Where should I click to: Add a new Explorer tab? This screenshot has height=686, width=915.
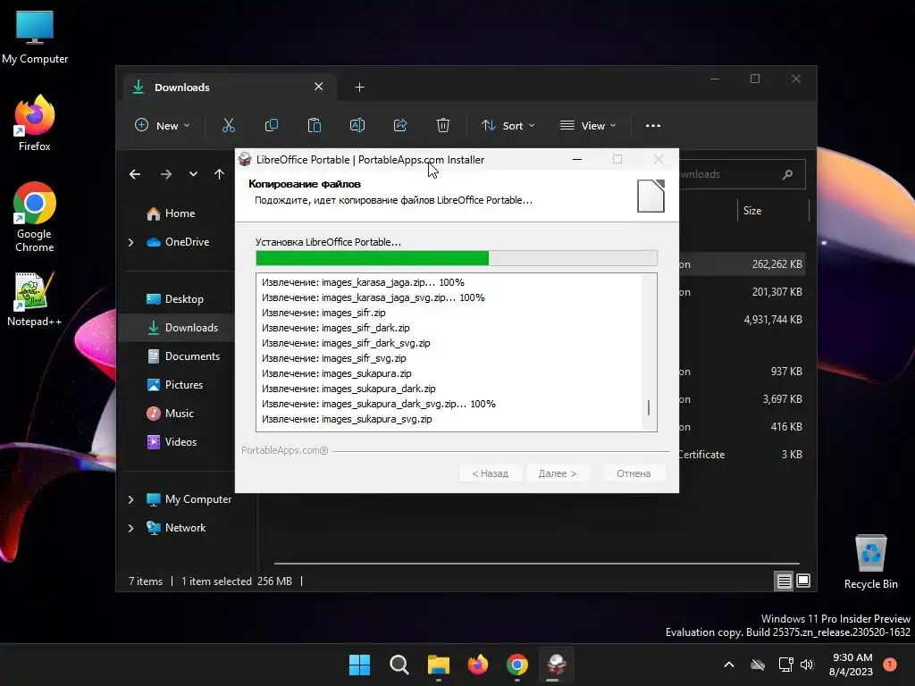coord(359,88)
